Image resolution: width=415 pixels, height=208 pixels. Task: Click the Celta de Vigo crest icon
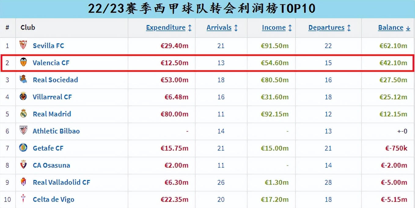tap(23, 199)
